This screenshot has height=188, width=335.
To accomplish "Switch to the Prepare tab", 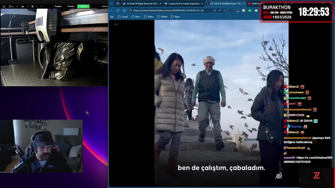I will [58, 6].
